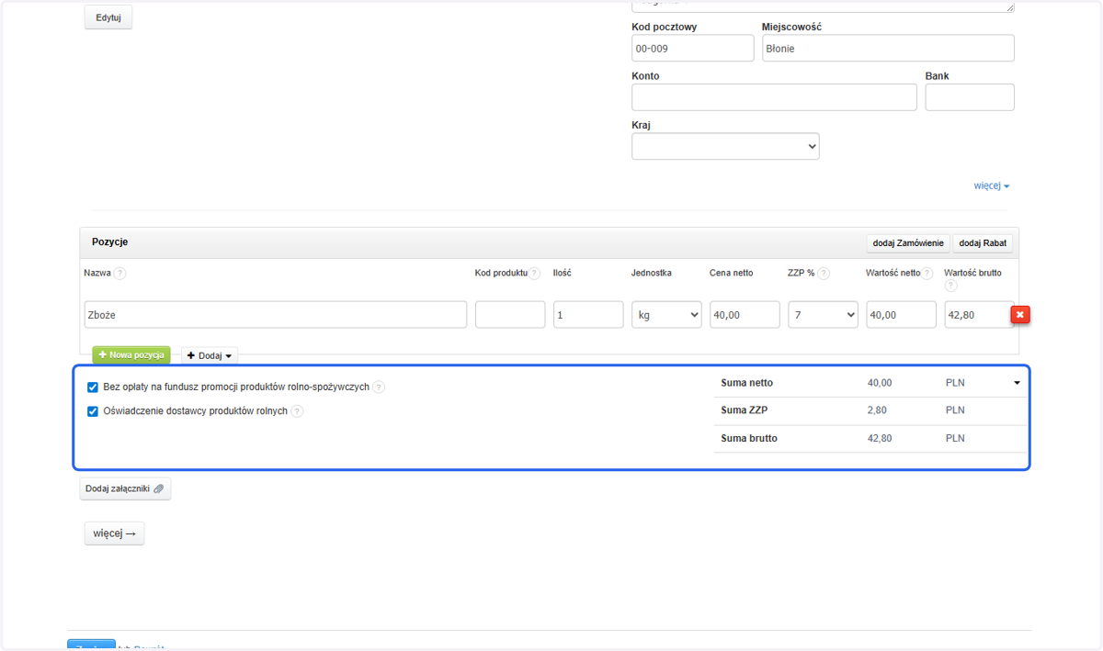
Task: Expand the Dodaj dropdown button
Action: 210,355
